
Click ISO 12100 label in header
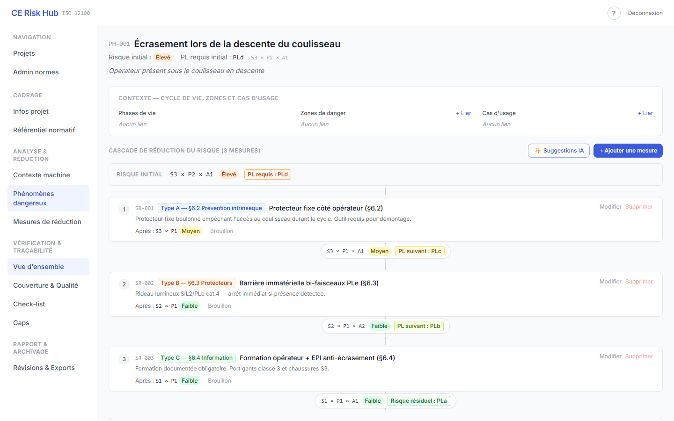click(x=76, y=13)
